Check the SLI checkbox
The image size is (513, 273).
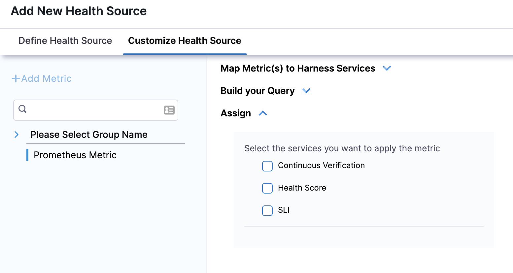(267, 210)
